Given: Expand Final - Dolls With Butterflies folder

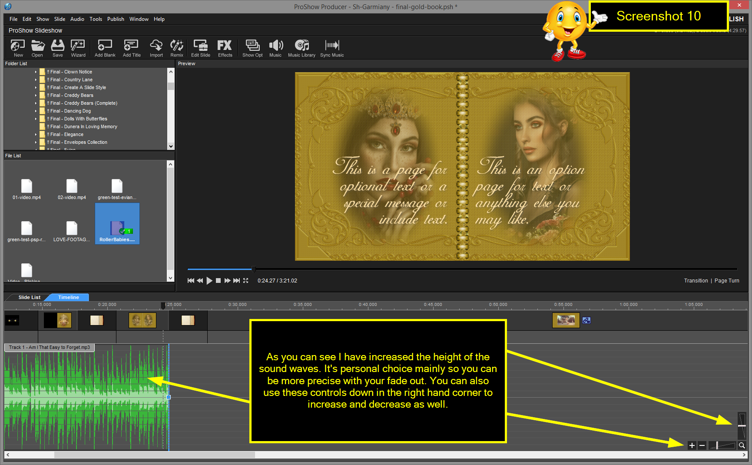Looking at the screenshot, I should point(36,119).
